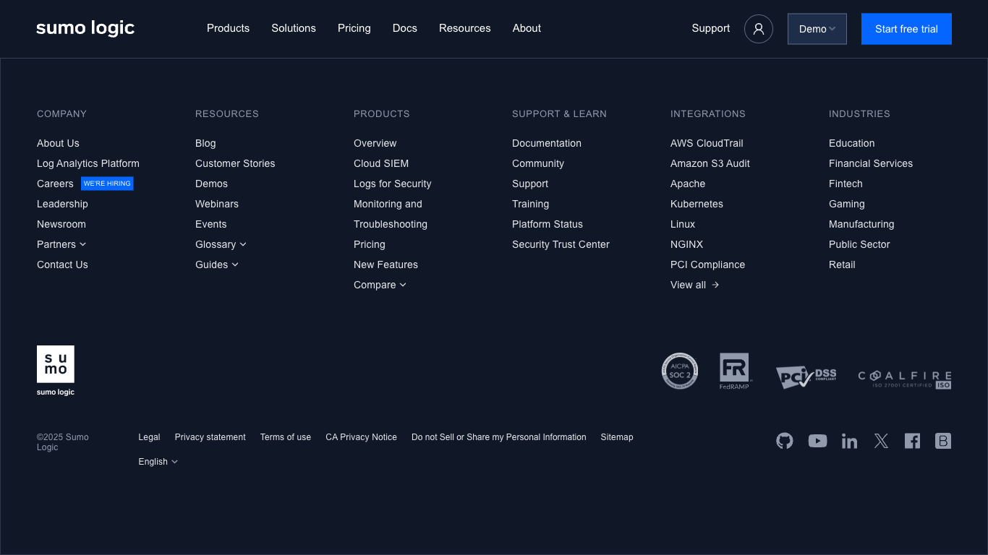
Task: Open the English language selector
Action: [158, 462]
